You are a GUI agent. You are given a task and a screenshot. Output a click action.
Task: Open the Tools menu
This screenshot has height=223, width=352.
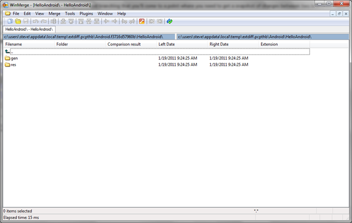click(x=70, y=13)
